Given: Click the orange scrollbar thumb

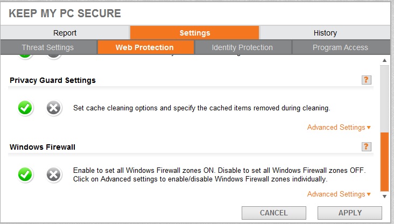Looking at the screenshot, I should 384,162.
